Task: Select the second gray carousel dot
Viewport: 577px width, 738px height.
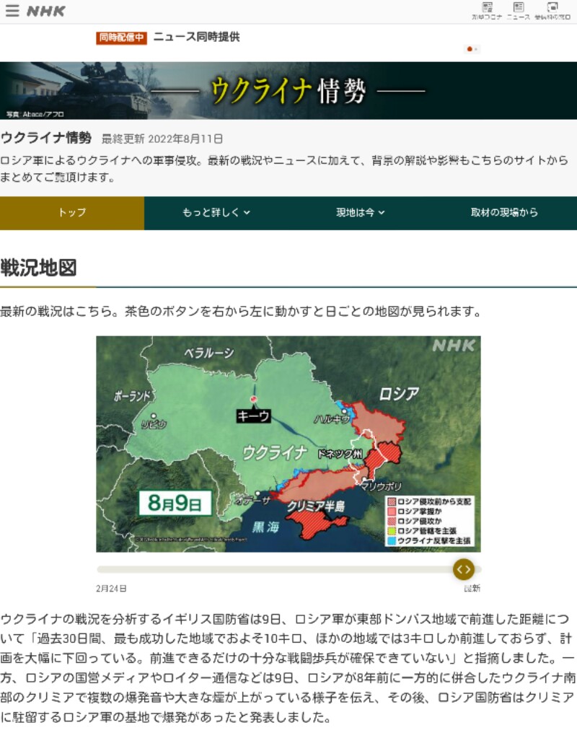Action: [x=476, y=49]
